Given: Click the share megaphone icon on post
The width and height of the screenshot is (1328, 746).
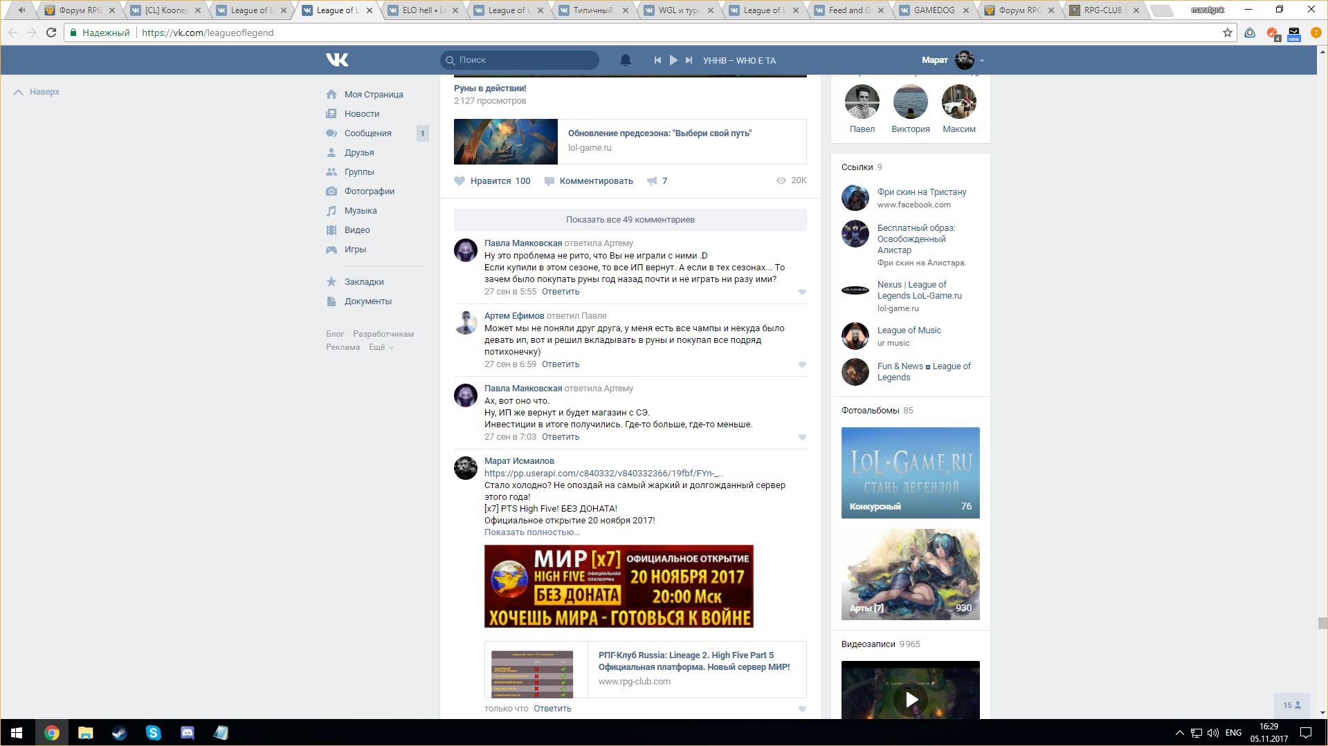Looking at the screenshot, I should (x=652, y=181).
